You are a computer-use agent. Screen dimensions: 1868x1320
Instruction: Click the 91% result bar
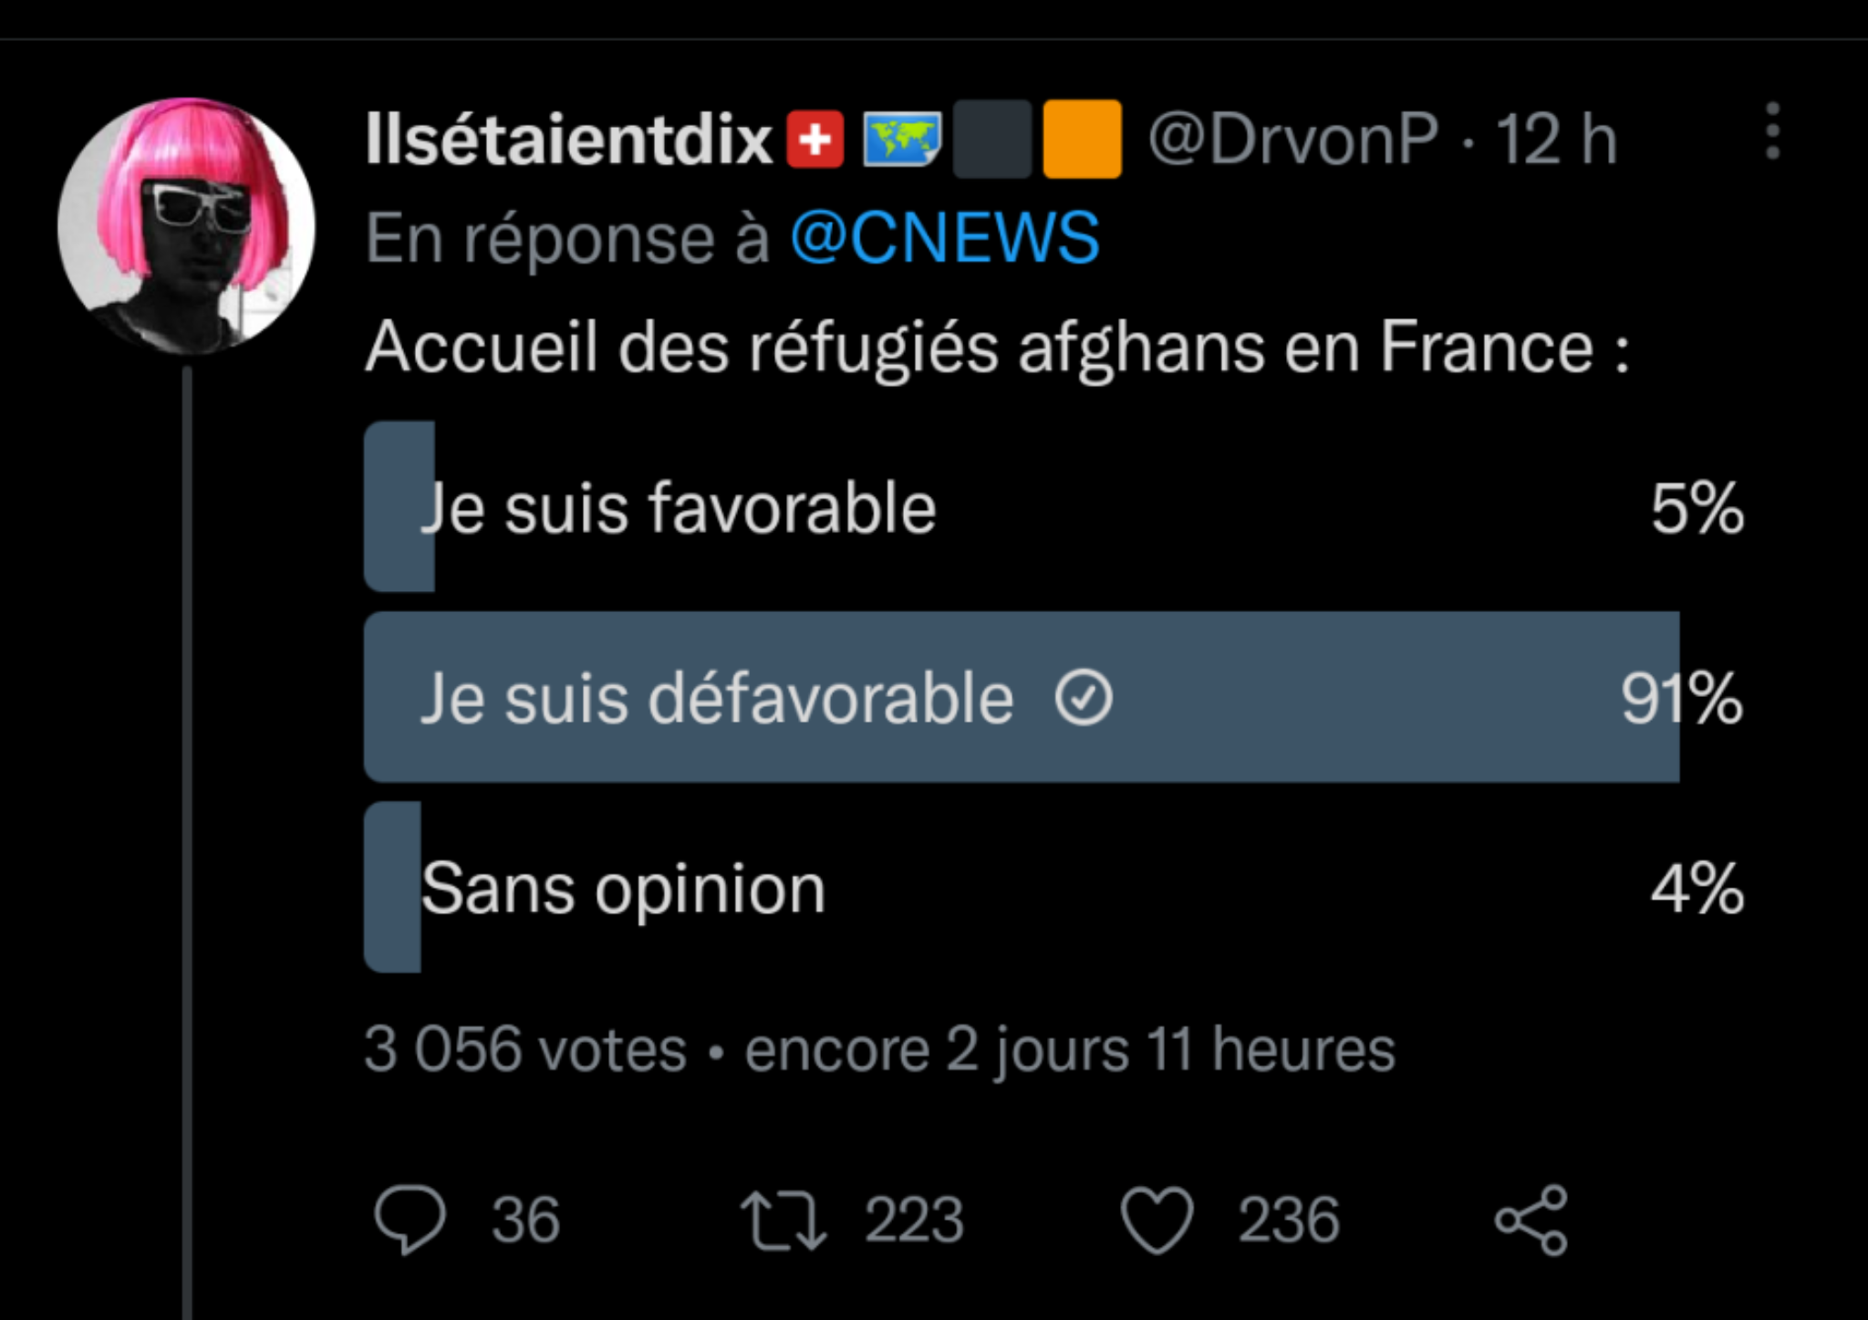click(1022, 697)
